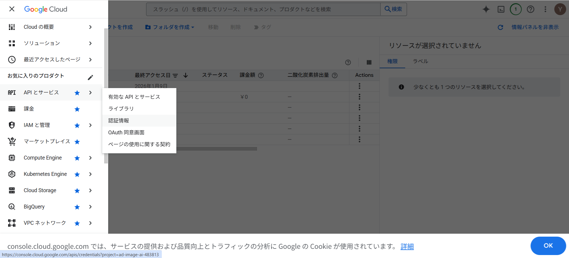The image size is (569, 258).
Task: Switch to the ラベル tab
Action: [420, 61]
